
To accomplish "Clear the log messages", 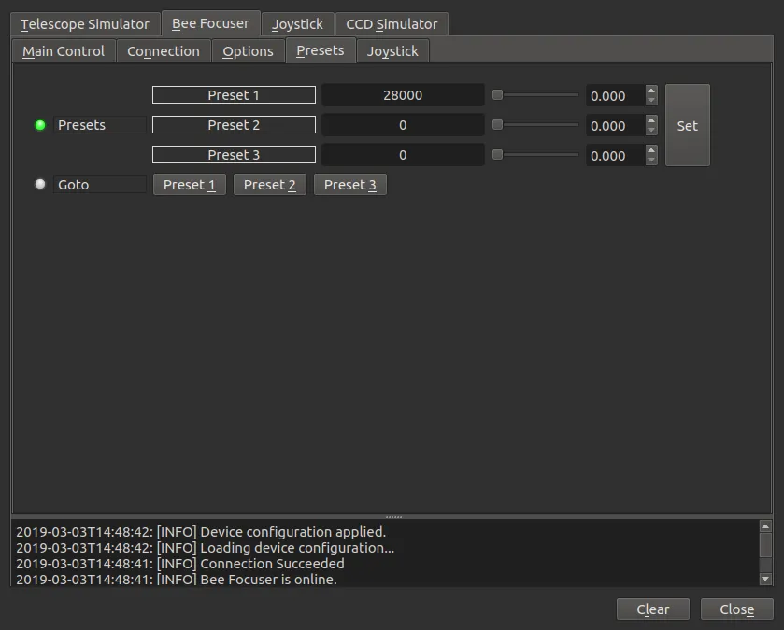I will tap(653, 609).
